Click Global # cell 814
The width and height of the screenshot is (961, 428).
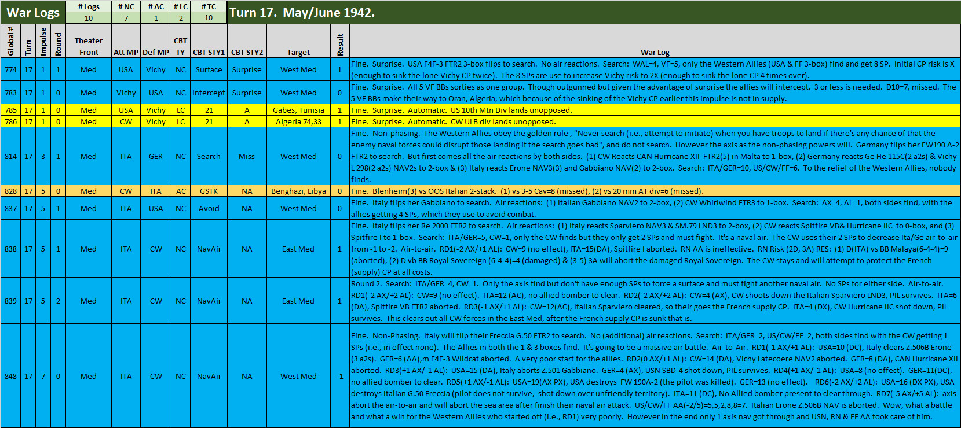point(10,156)
